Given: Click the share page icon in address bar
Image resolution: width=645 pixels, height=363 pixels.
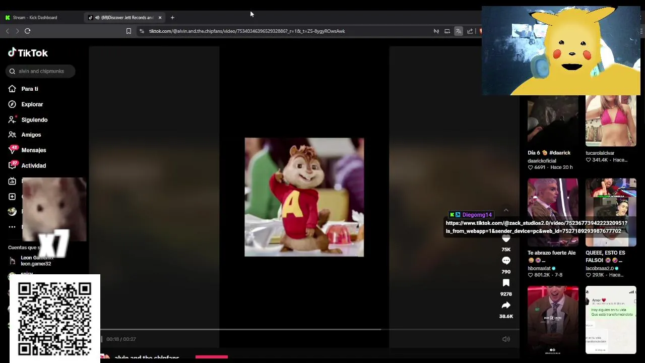Looking at the screenshot, I should pyautogui.click(x=470, y=31).
